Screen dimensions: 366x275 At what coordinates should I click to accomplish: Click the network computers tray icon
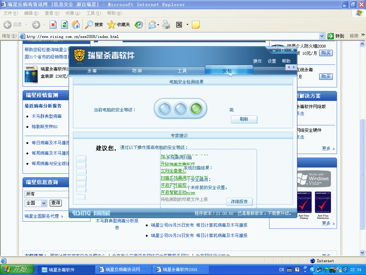(x=319, y=270)
